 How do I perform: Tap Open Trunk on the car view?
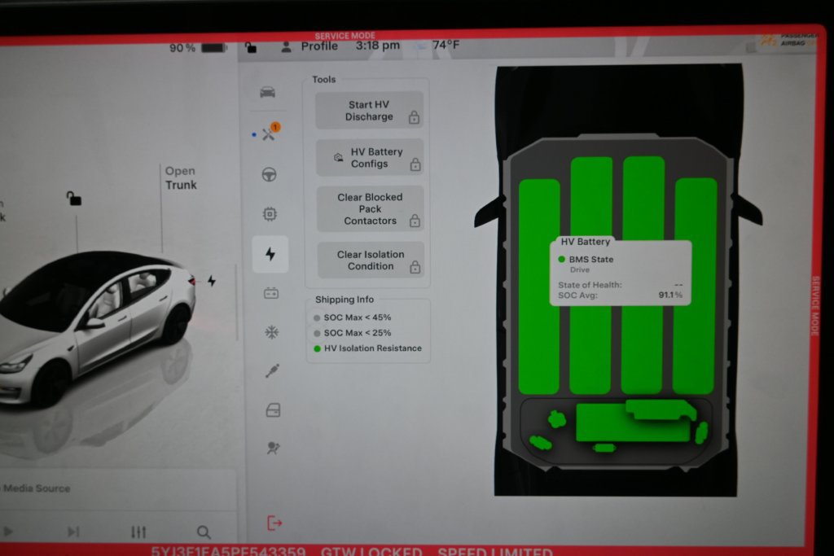coord(180,178)
